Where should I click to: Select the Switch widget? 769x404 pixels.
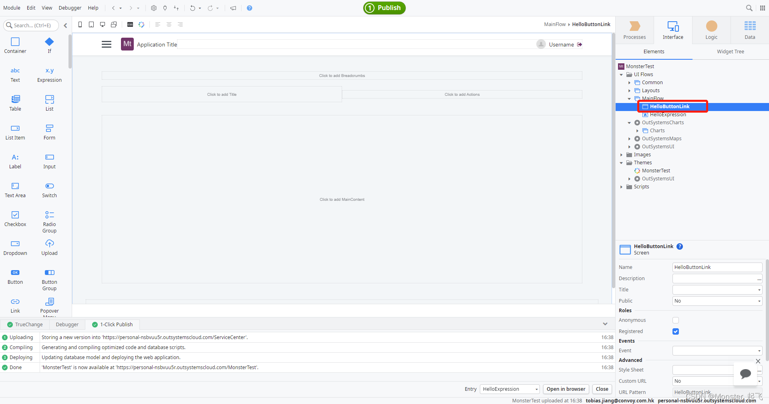pyautogui.click(x=49, y=190)
